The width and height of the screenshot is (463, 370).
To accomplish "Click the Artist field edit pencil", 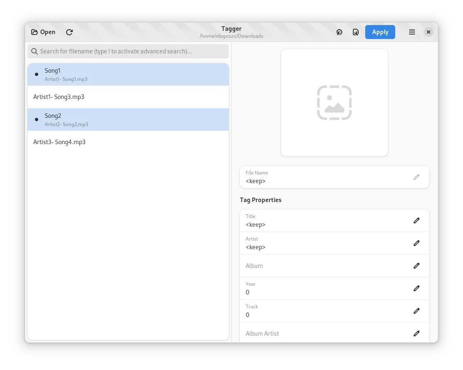I will [416, 243].
